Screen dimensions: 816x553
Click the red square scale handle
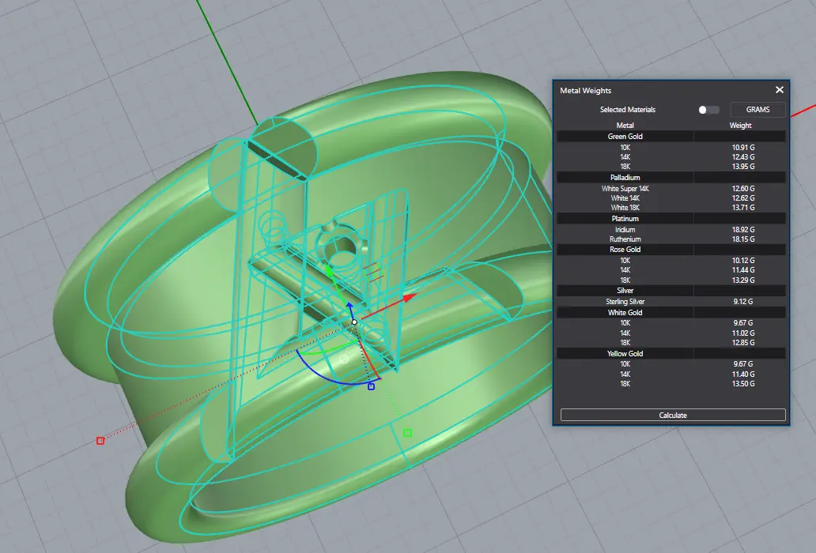click(100, 441)
